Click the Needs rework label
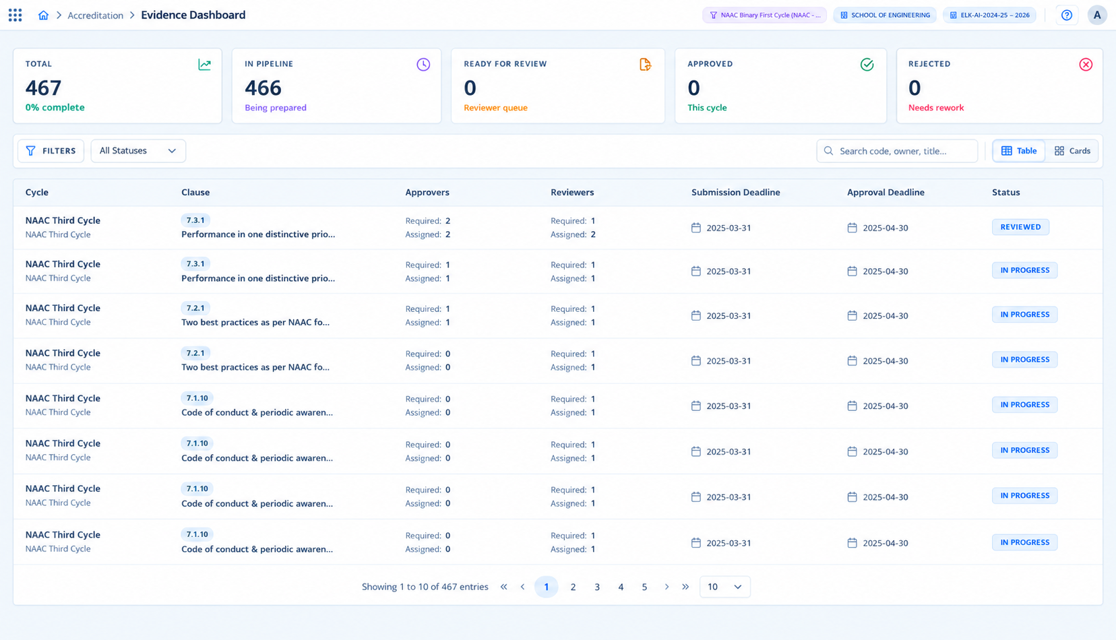This screenshot has height=640, width=1116. pyautogui.click(x=936, y=108)
